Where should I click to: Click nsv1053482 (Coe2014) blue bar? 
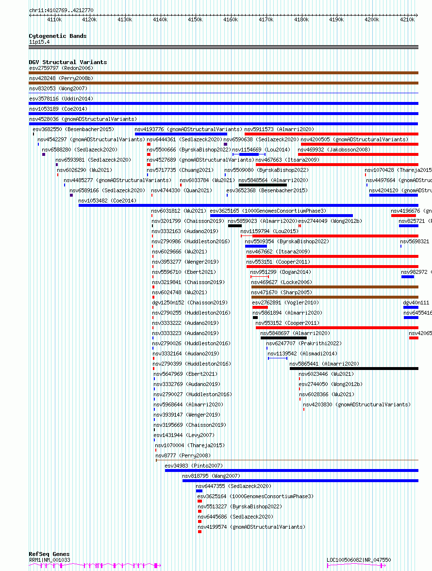click(249, 205)
